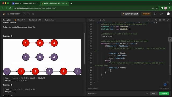
Task: Click 'Return the head of the merged linked list'
Action: point(19,27)
